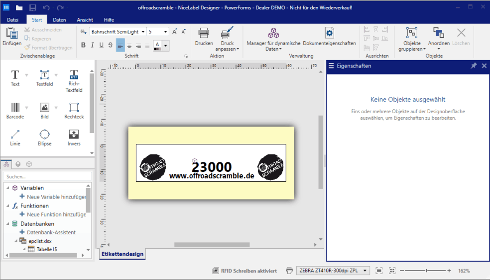This screenshot has height=280, width=490.
Task: Open Manager für dynamische Daten
Action: [273, 39]
